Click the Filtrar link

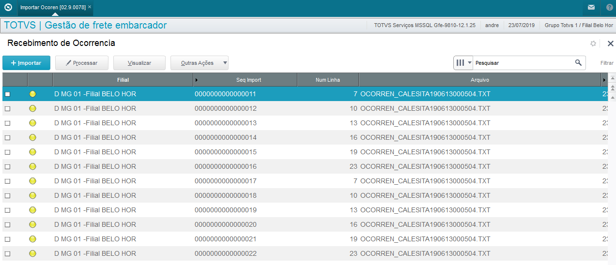[x=607, y=63]
